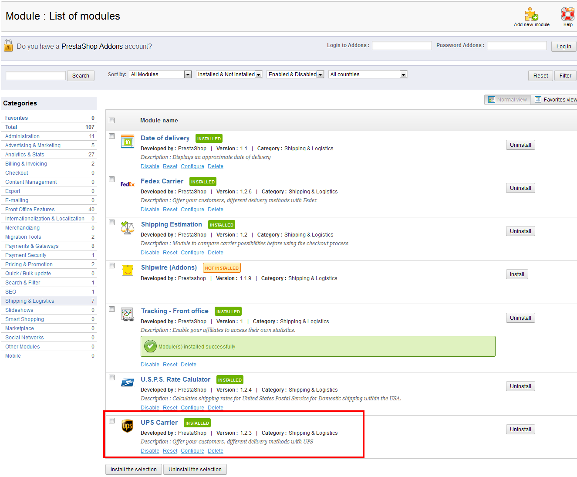Click the UPS Carrier logo icon
577x477 pixels.
point(127,426)
